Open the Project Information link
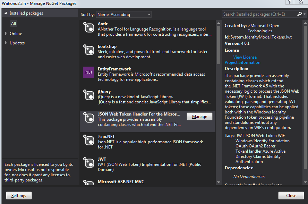The image size is (308, 204). (242, 62)
